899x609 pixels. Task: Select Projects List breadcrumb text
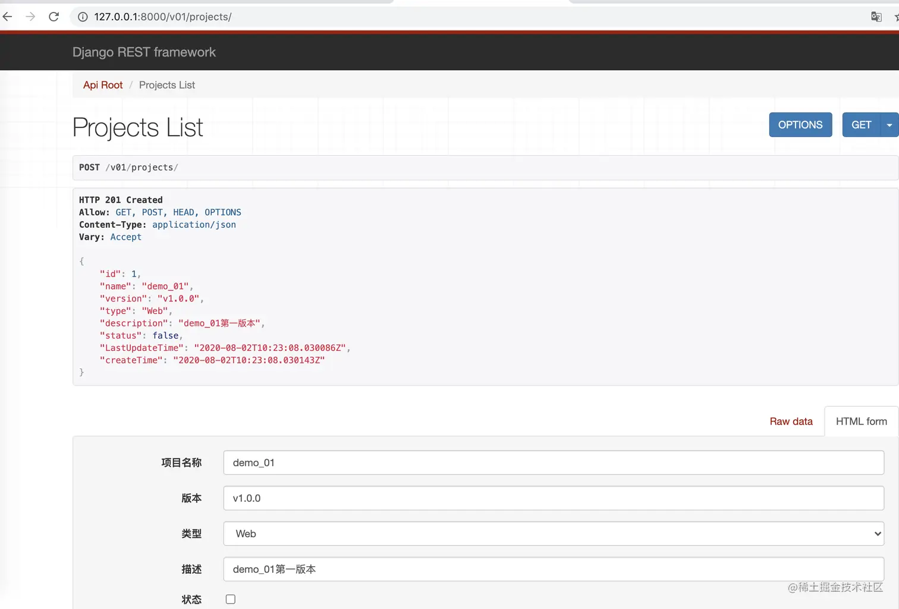(x=167, y=85)
